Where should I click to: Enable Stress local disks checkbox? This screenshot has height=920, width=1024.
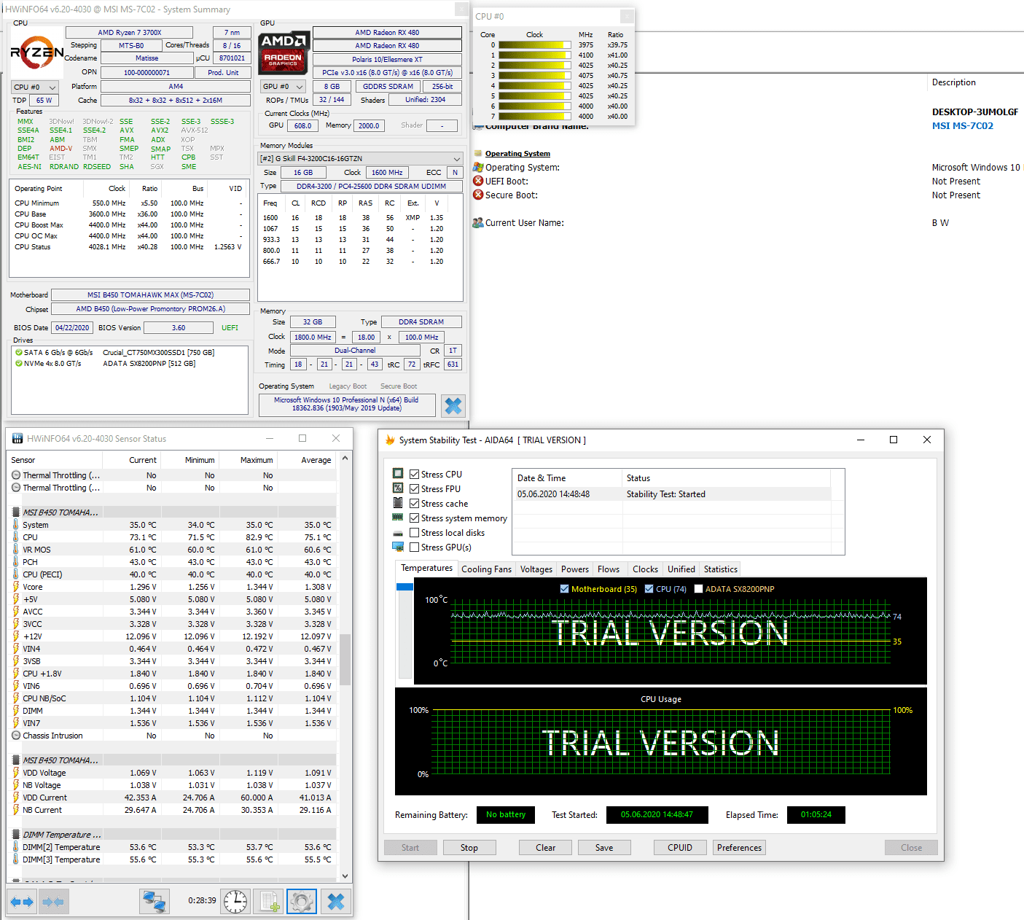coord(414,532)
